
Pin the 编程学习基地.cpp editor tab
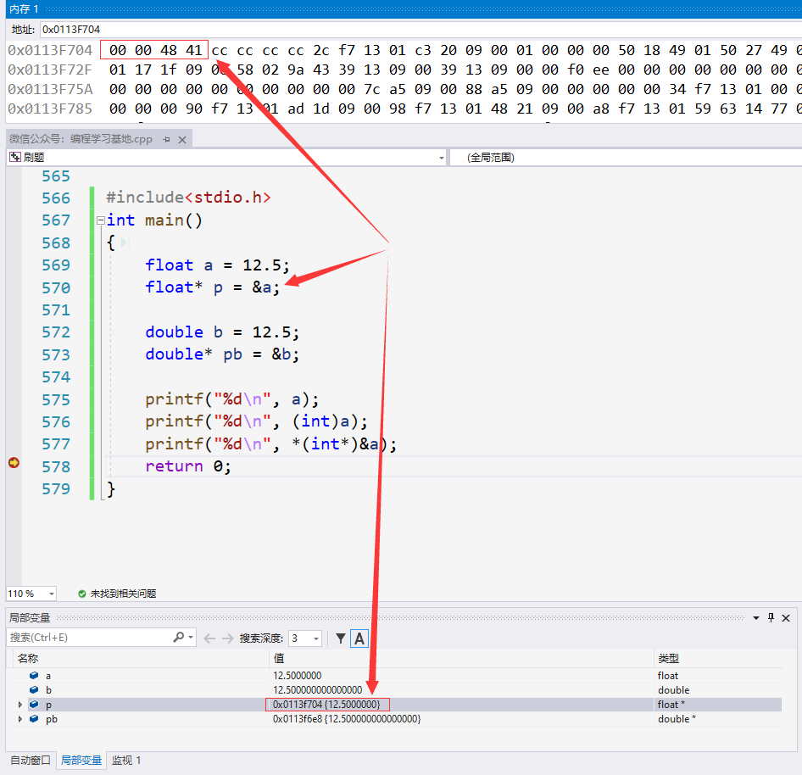click(x=167, y=139)
